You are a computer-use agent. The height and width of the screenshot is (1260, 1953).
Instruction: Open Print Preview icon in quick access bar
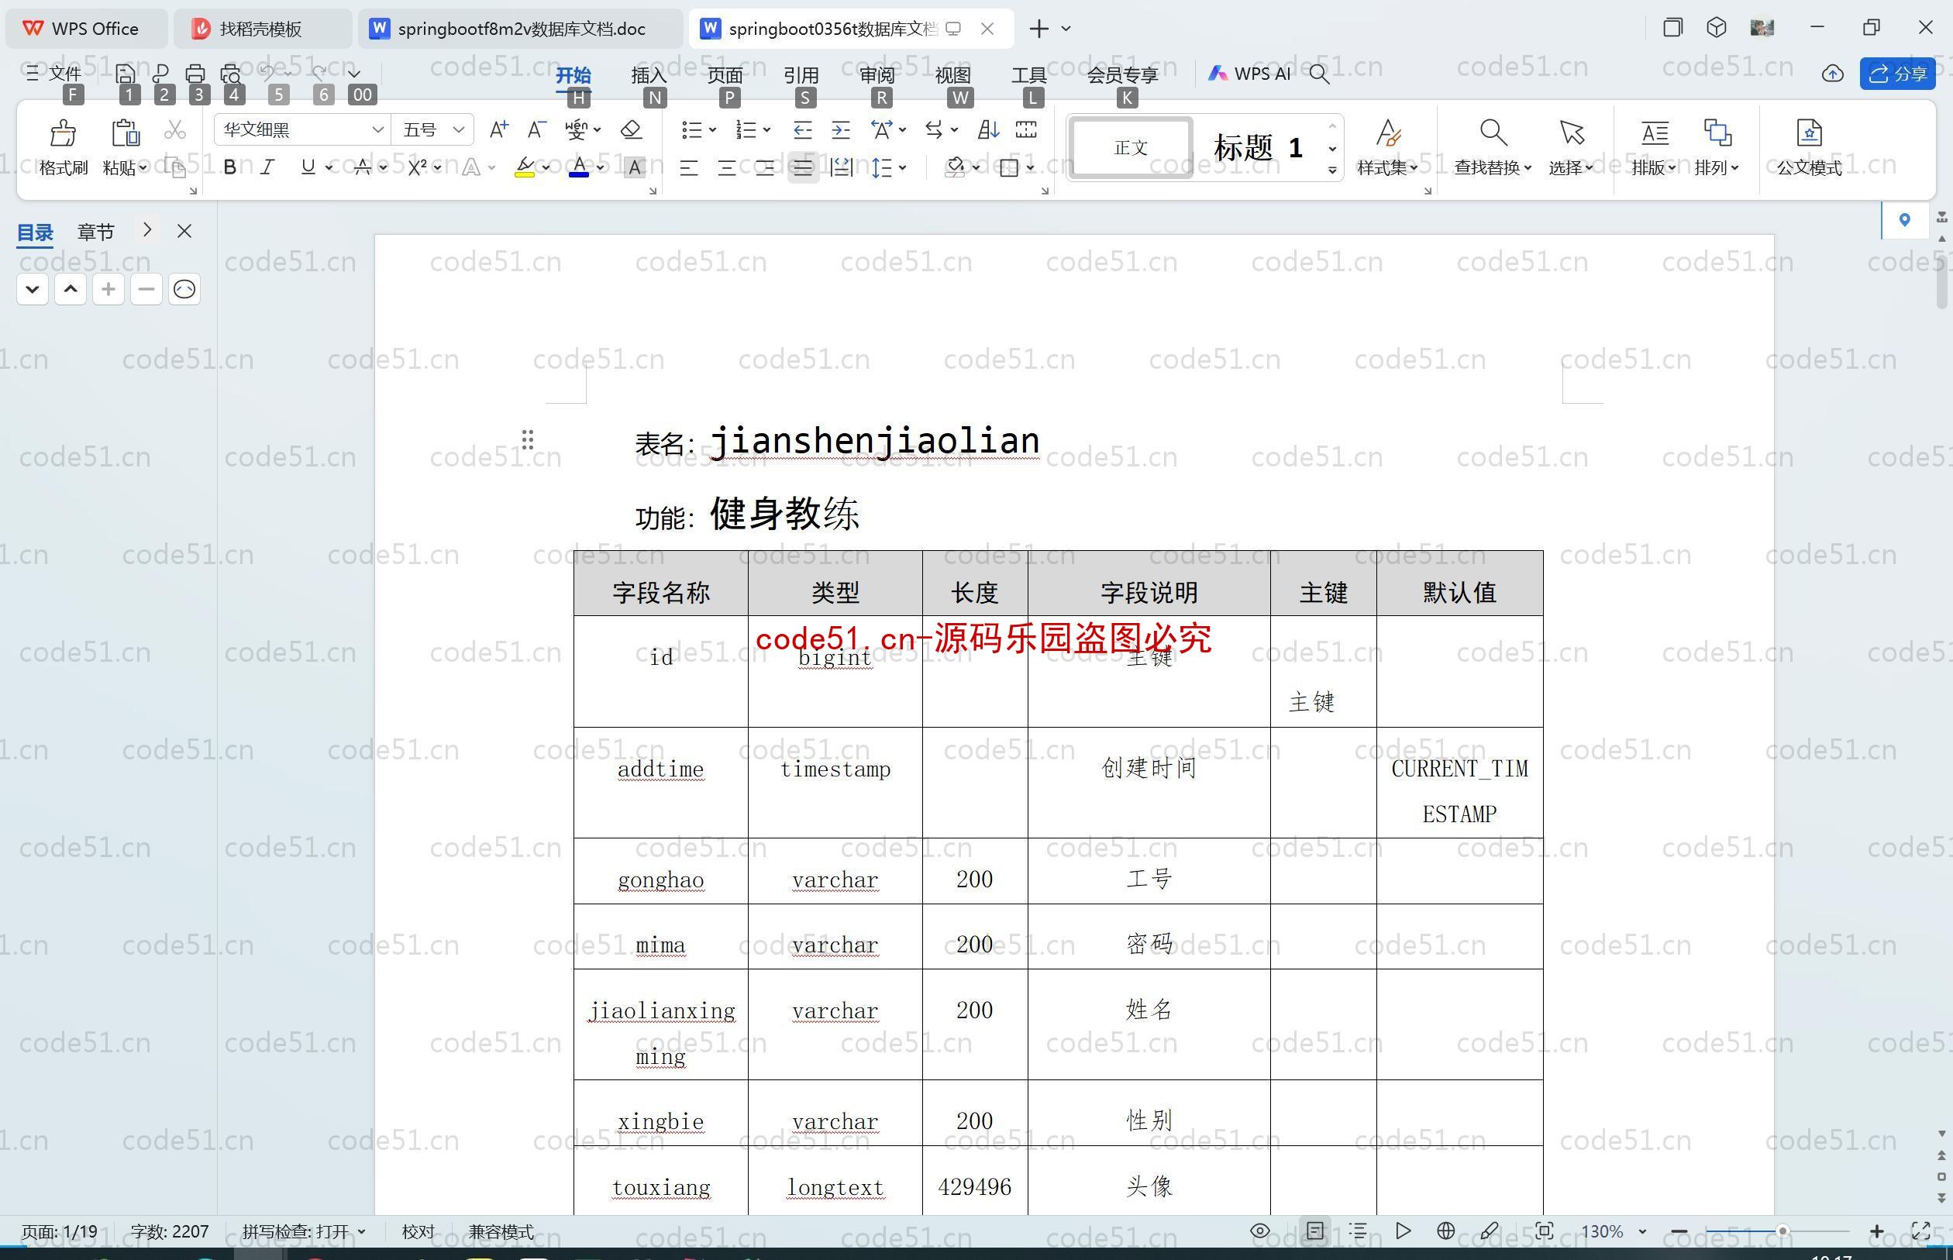231,74
